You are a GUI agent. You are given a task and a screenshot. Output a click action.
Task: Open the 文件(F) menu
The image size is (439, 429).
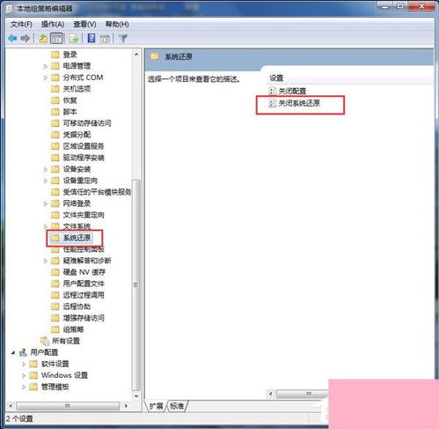coord(21,24)
